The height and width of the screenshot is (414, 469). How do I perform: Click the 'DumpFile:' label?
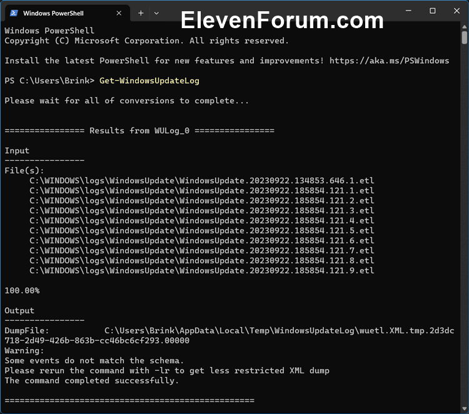click(x=27, y=331)
